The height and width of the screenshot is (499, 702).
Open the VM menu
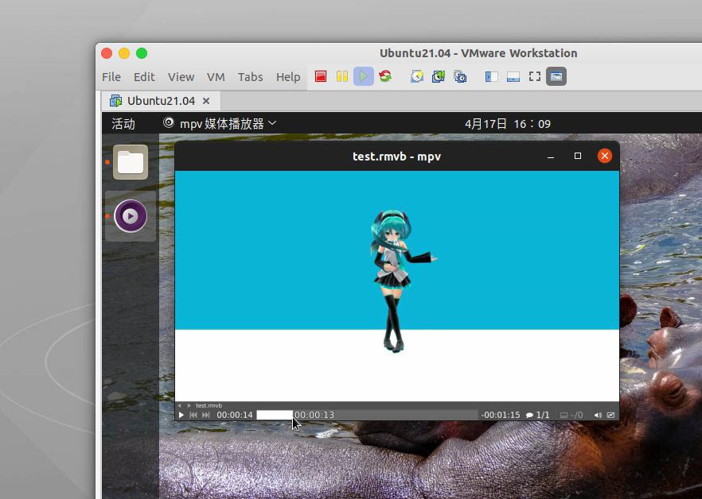point(216,77)
